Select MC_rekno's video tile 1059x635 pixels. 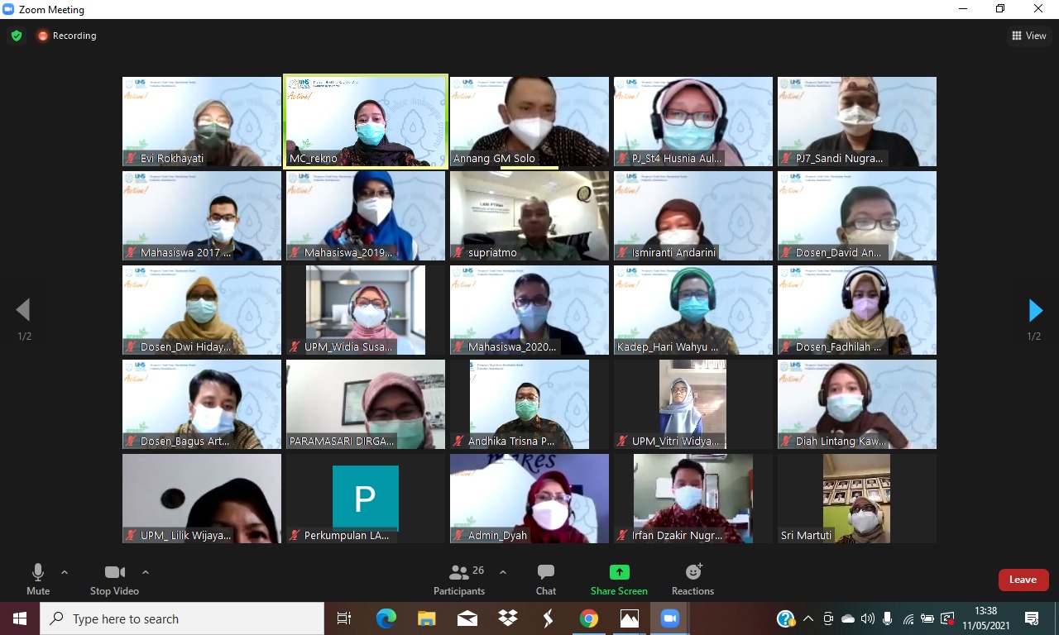click(366, 122)
